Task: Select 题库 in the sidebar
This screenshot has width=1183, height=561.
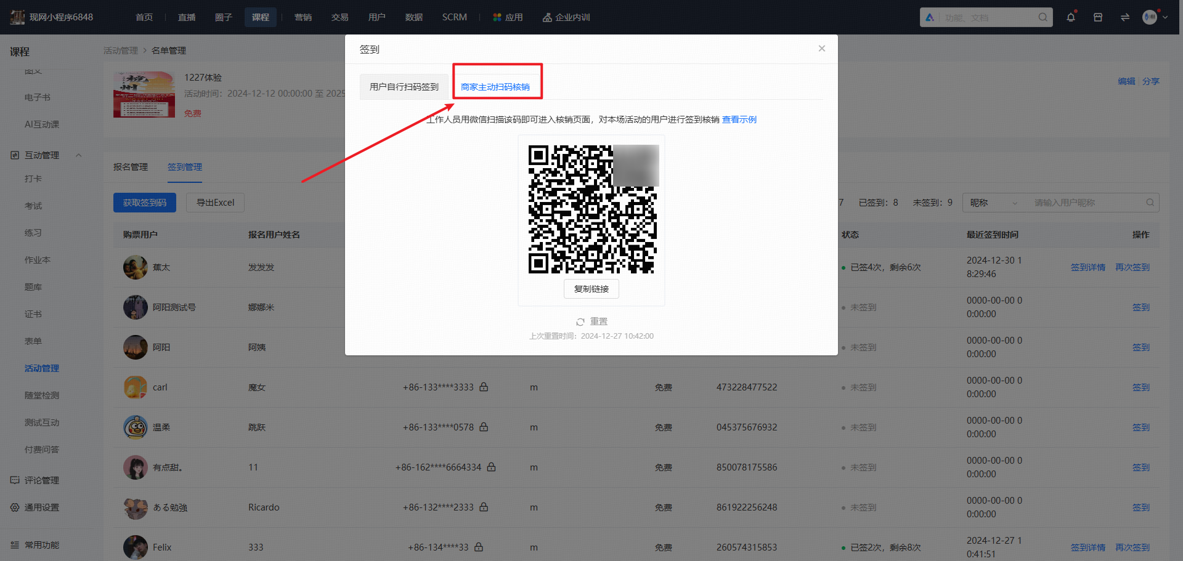Action: (33, 287)
